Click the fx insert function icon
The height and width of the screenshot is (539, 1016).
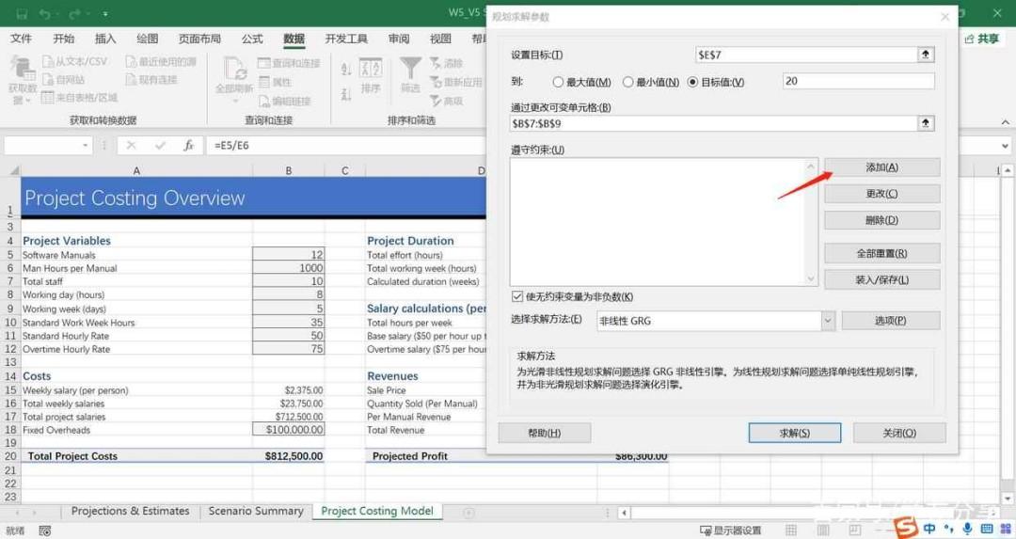tap(188, 146)
